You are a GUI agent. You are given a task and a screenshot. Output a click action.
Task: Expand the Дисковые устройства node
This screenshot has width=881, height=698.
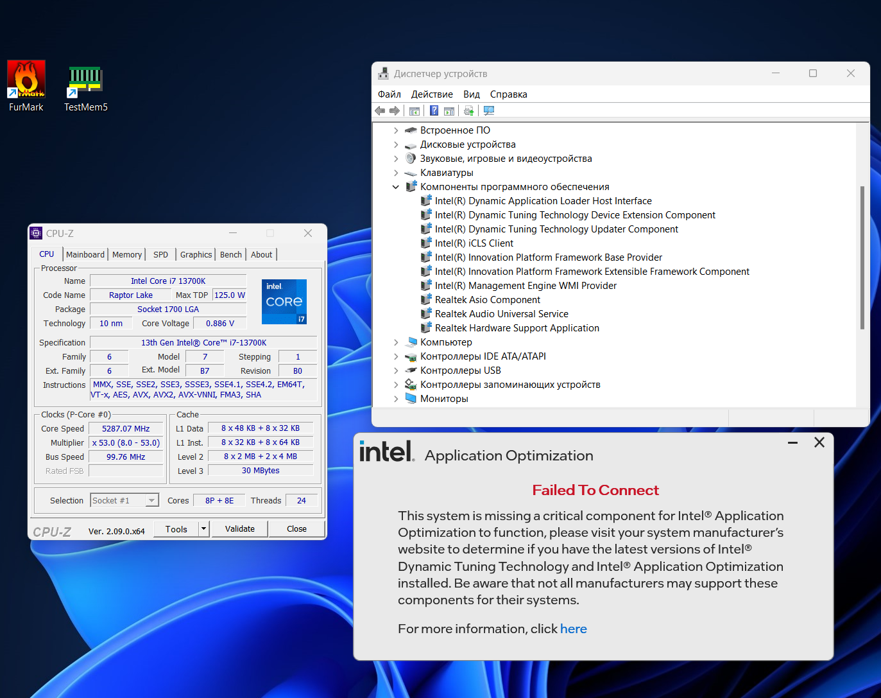click(396, 144)
